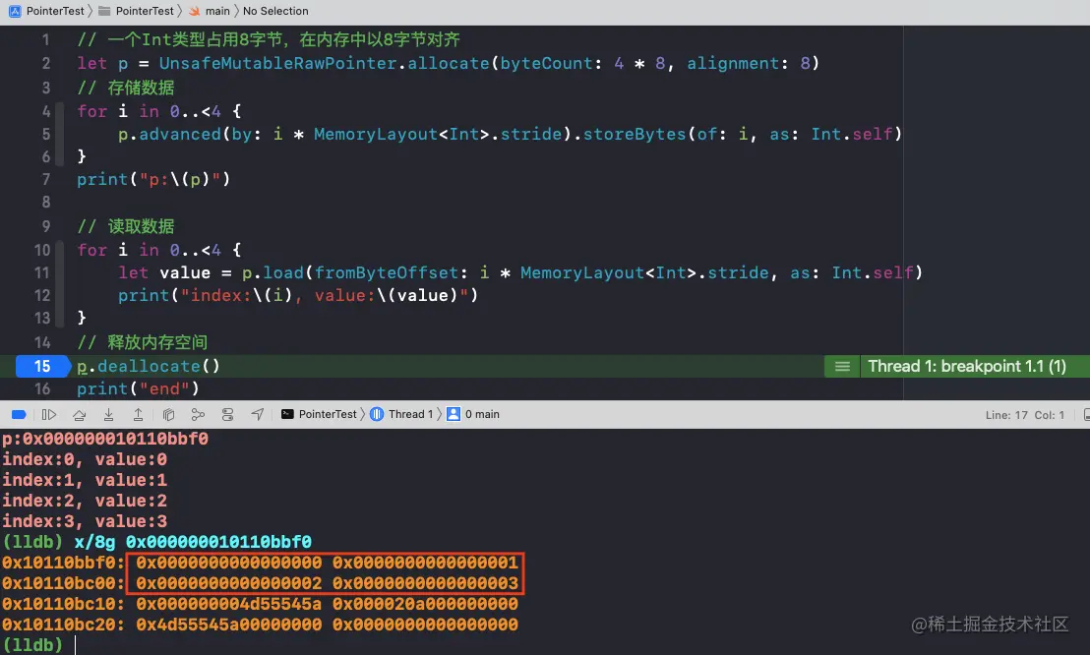Click Line: 17 Col: 1 status

click(x=1025, y=415)
